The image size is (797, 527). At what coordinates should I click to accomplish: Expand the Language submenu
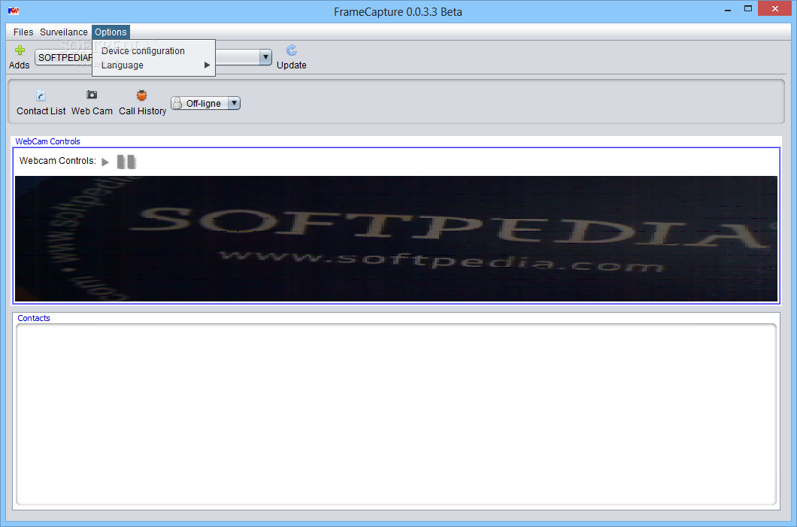pyautogui.click(x=153, y=65)
